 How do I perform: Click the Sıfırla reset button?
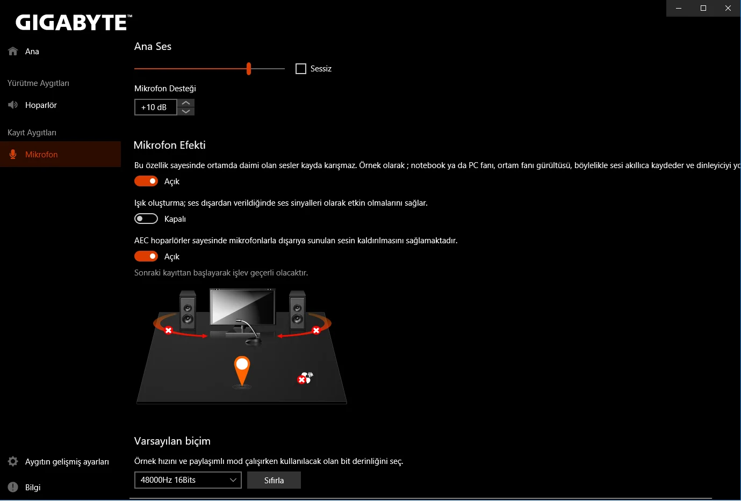274,480
